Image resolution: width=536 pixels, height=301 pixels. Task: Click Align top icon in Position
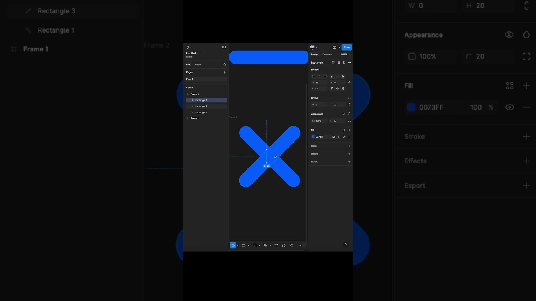(x=332, y=77)
